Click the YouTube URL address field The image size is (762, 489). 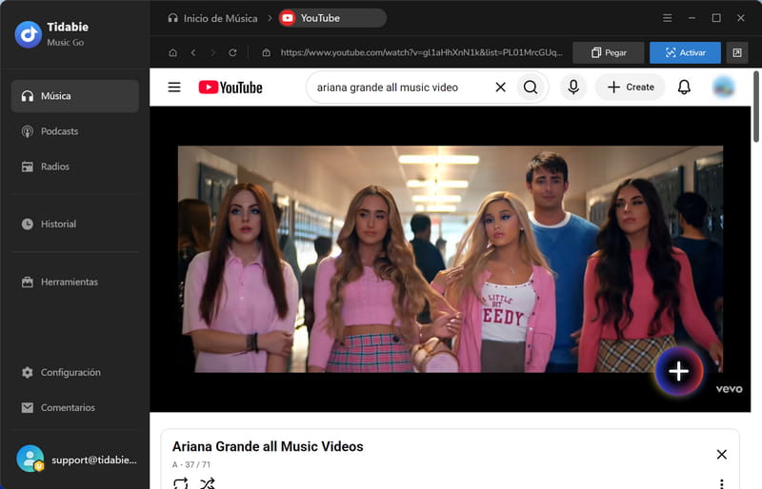point(421,52)
